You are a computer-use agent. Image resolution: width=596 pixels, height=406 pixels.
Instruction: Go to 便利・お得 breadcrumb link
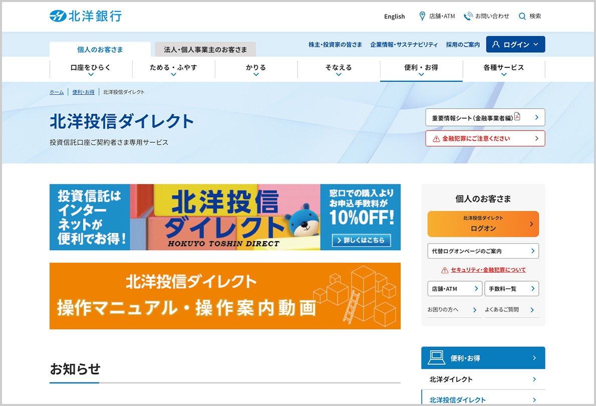pyautogui.click(x=83, y=92)
